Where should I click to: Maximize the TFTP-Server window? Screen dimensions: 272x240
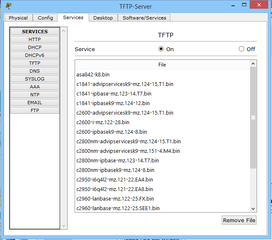tap(244, 5)
